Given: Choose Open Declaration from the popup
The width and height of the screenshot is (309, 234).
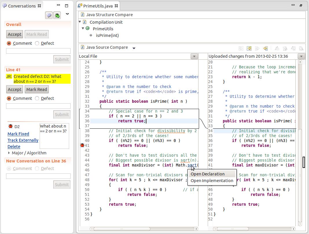Looking at the screenshot, I should pos(212,174).
